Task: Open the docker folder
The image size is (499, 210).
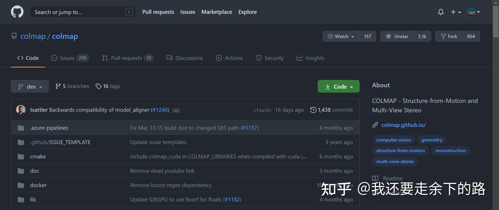Action: click(x=38, y=185)
